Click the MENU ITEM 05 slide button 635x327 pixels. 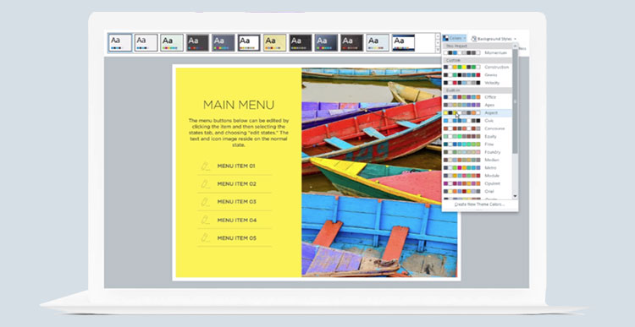click(235, 238)
